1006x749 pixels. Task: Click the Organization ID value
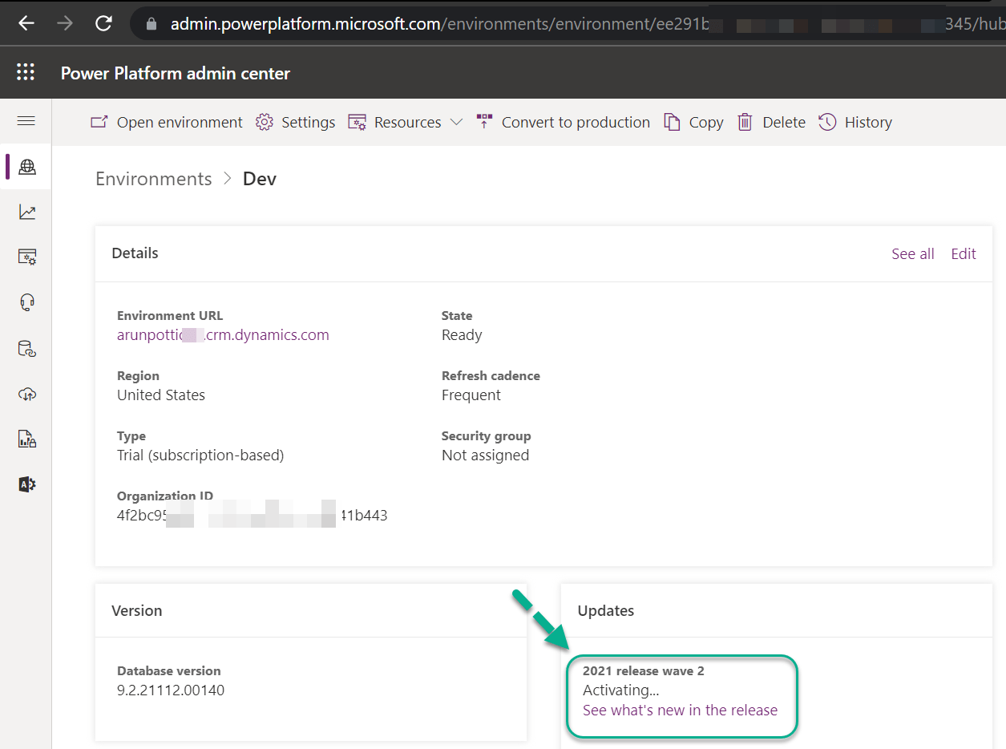pos(253,516)
